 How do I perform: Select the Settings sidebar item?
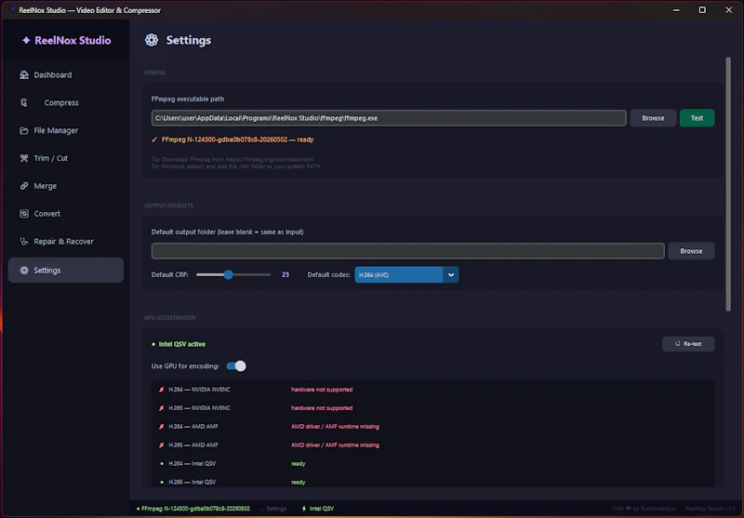point(66,270)
